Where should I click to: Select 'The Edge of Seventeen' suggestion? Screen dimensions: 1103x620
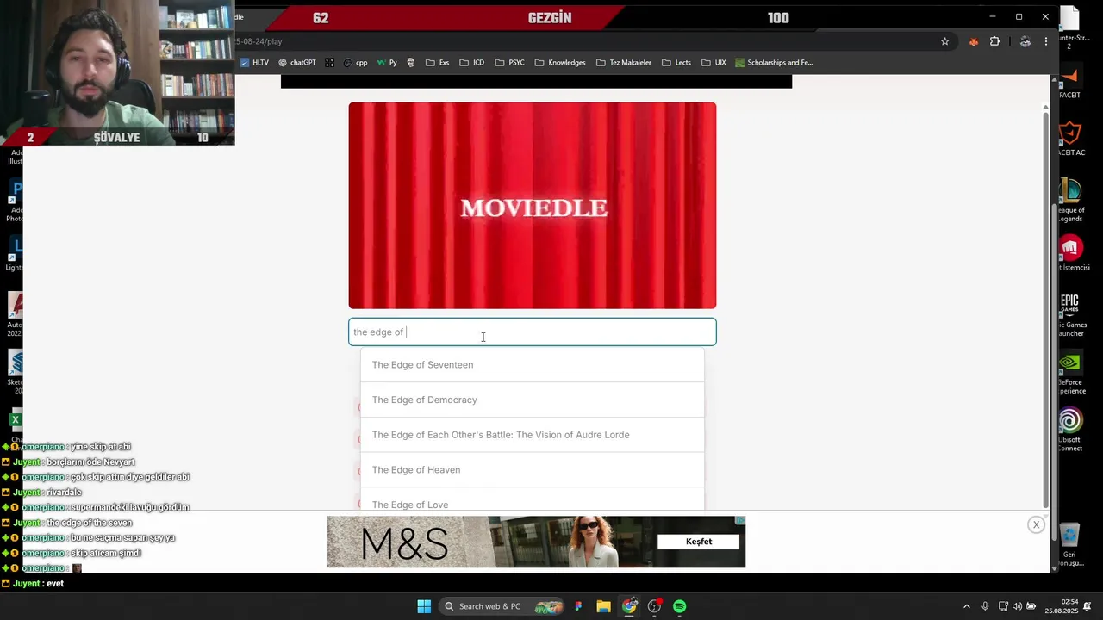[532, 364]
